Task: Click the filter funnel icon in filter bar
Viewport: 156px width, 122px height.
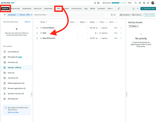Action: [x=5, y=15]
